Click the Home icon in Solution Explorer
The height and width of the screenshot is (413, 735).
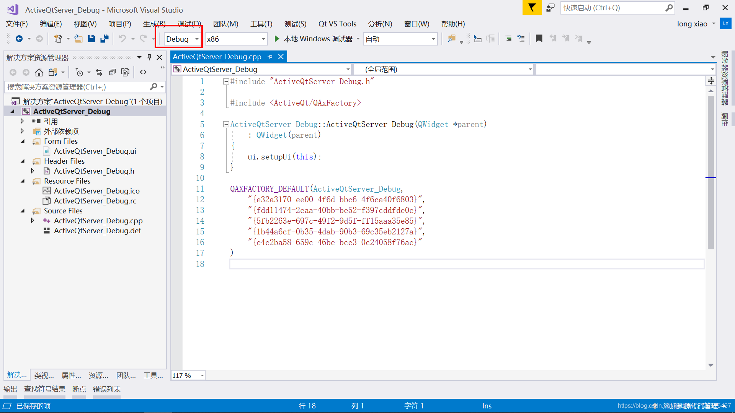(39, 72)
